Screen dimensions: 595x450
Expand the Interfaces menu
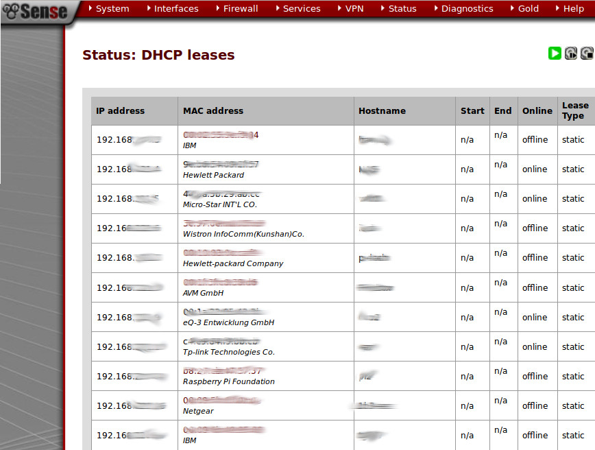coord(175,9)
